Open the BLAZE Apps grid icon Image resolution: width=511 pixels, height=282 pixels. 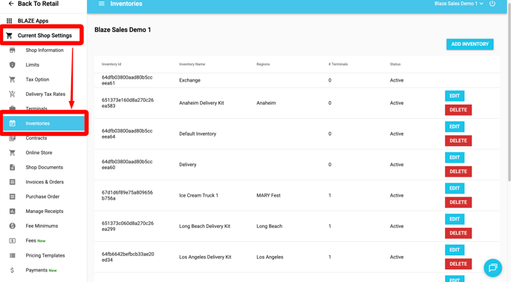tap(10, 21)
